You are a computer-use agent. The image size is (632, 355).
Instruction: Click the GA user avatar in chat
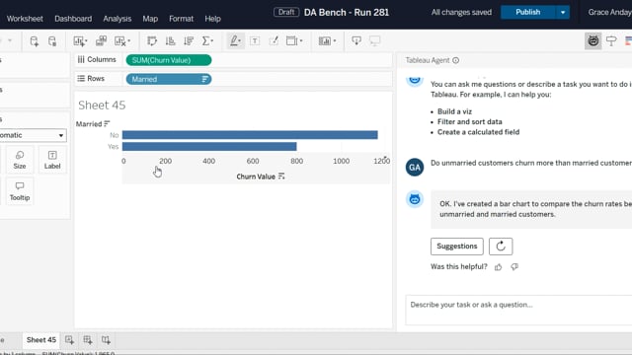tap(415, 167)
